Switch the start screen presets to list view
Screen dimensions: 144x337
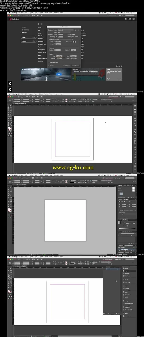click(39, 24)
